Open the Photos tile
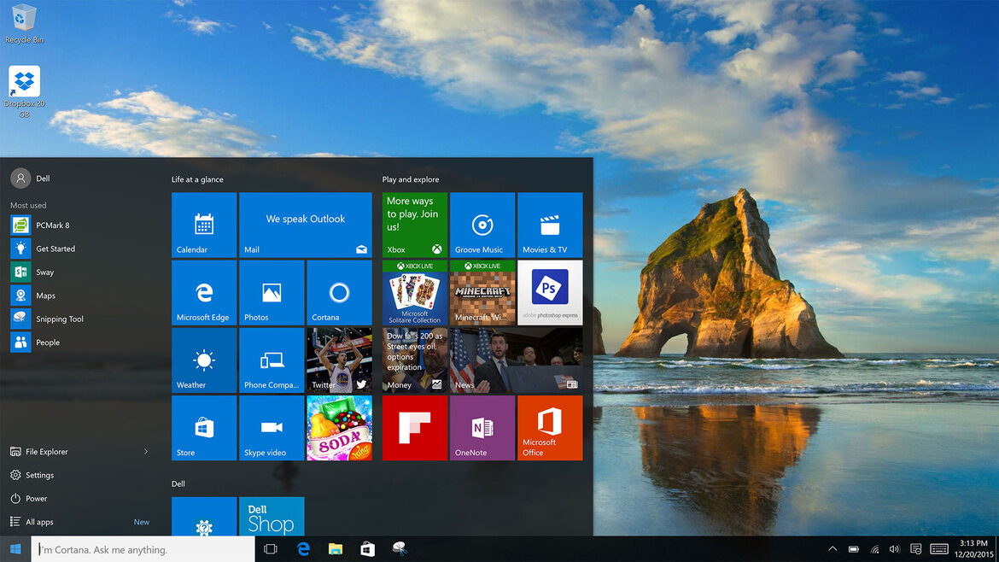 272,292
